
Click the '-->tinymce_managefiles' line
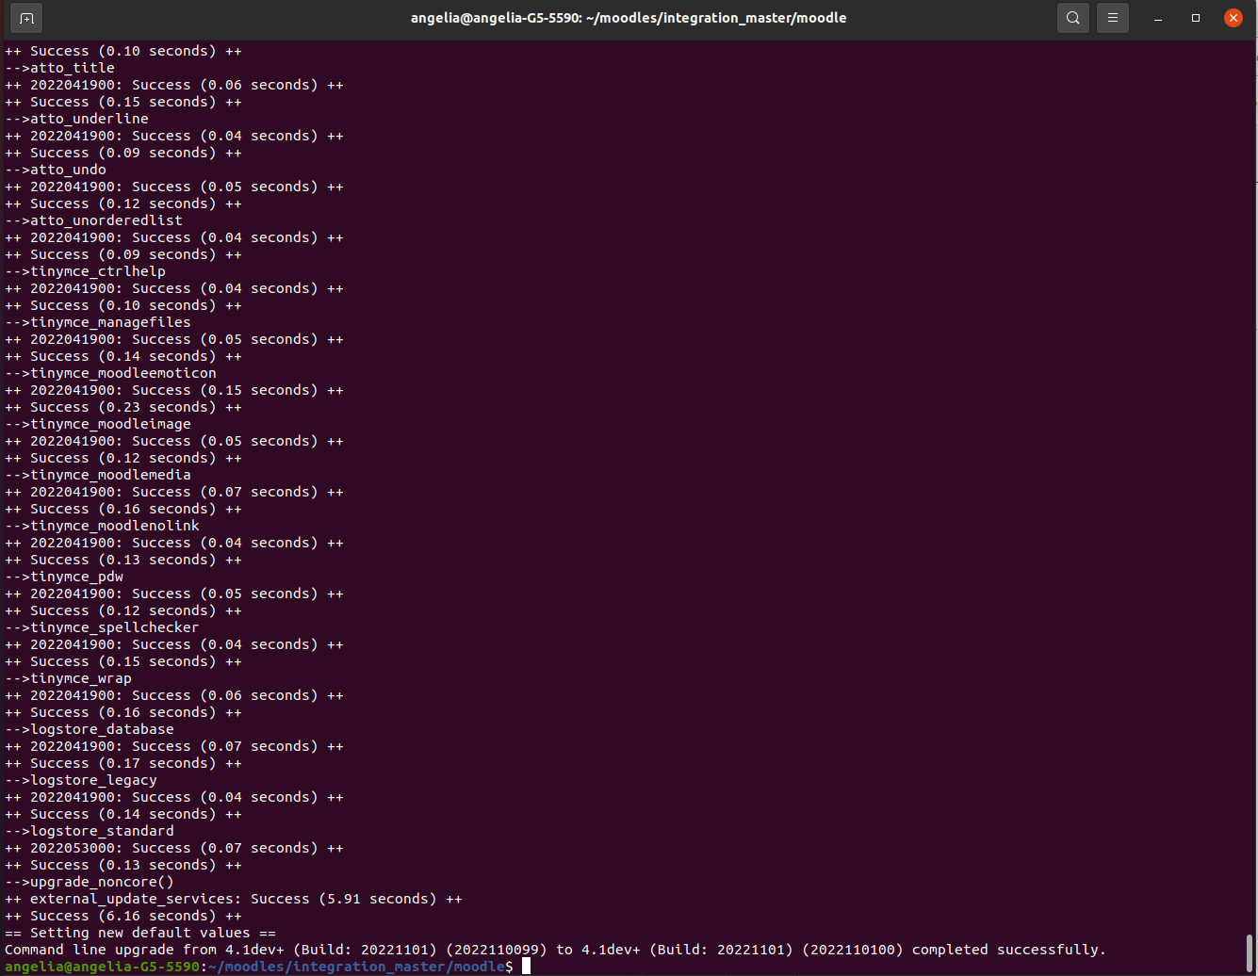98,322
